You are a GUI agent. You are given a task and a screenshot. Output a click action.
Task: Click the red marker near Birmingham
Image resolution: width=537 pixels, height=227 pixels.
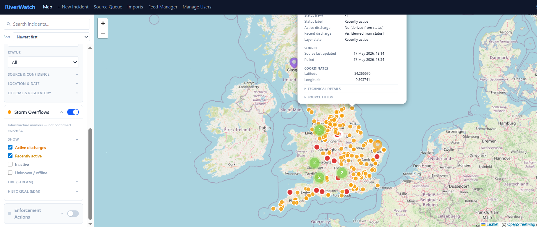[317, 147]
